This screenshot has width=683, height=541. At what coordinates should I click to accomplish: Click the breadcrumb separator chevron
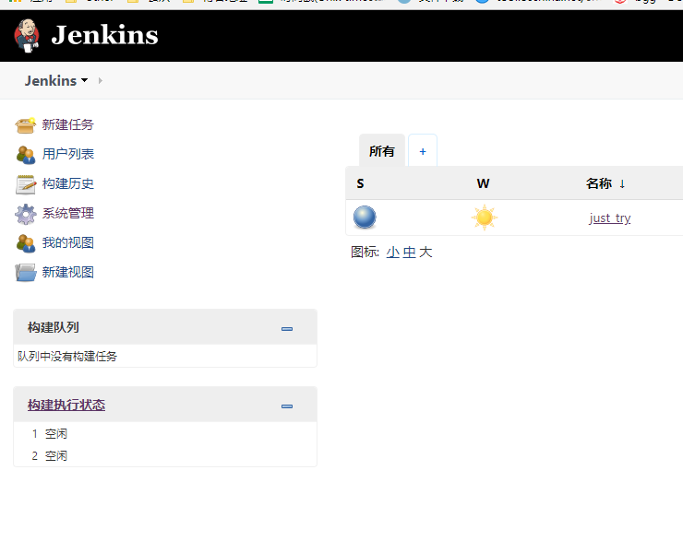pyautogui.click(x=101, y=80)
